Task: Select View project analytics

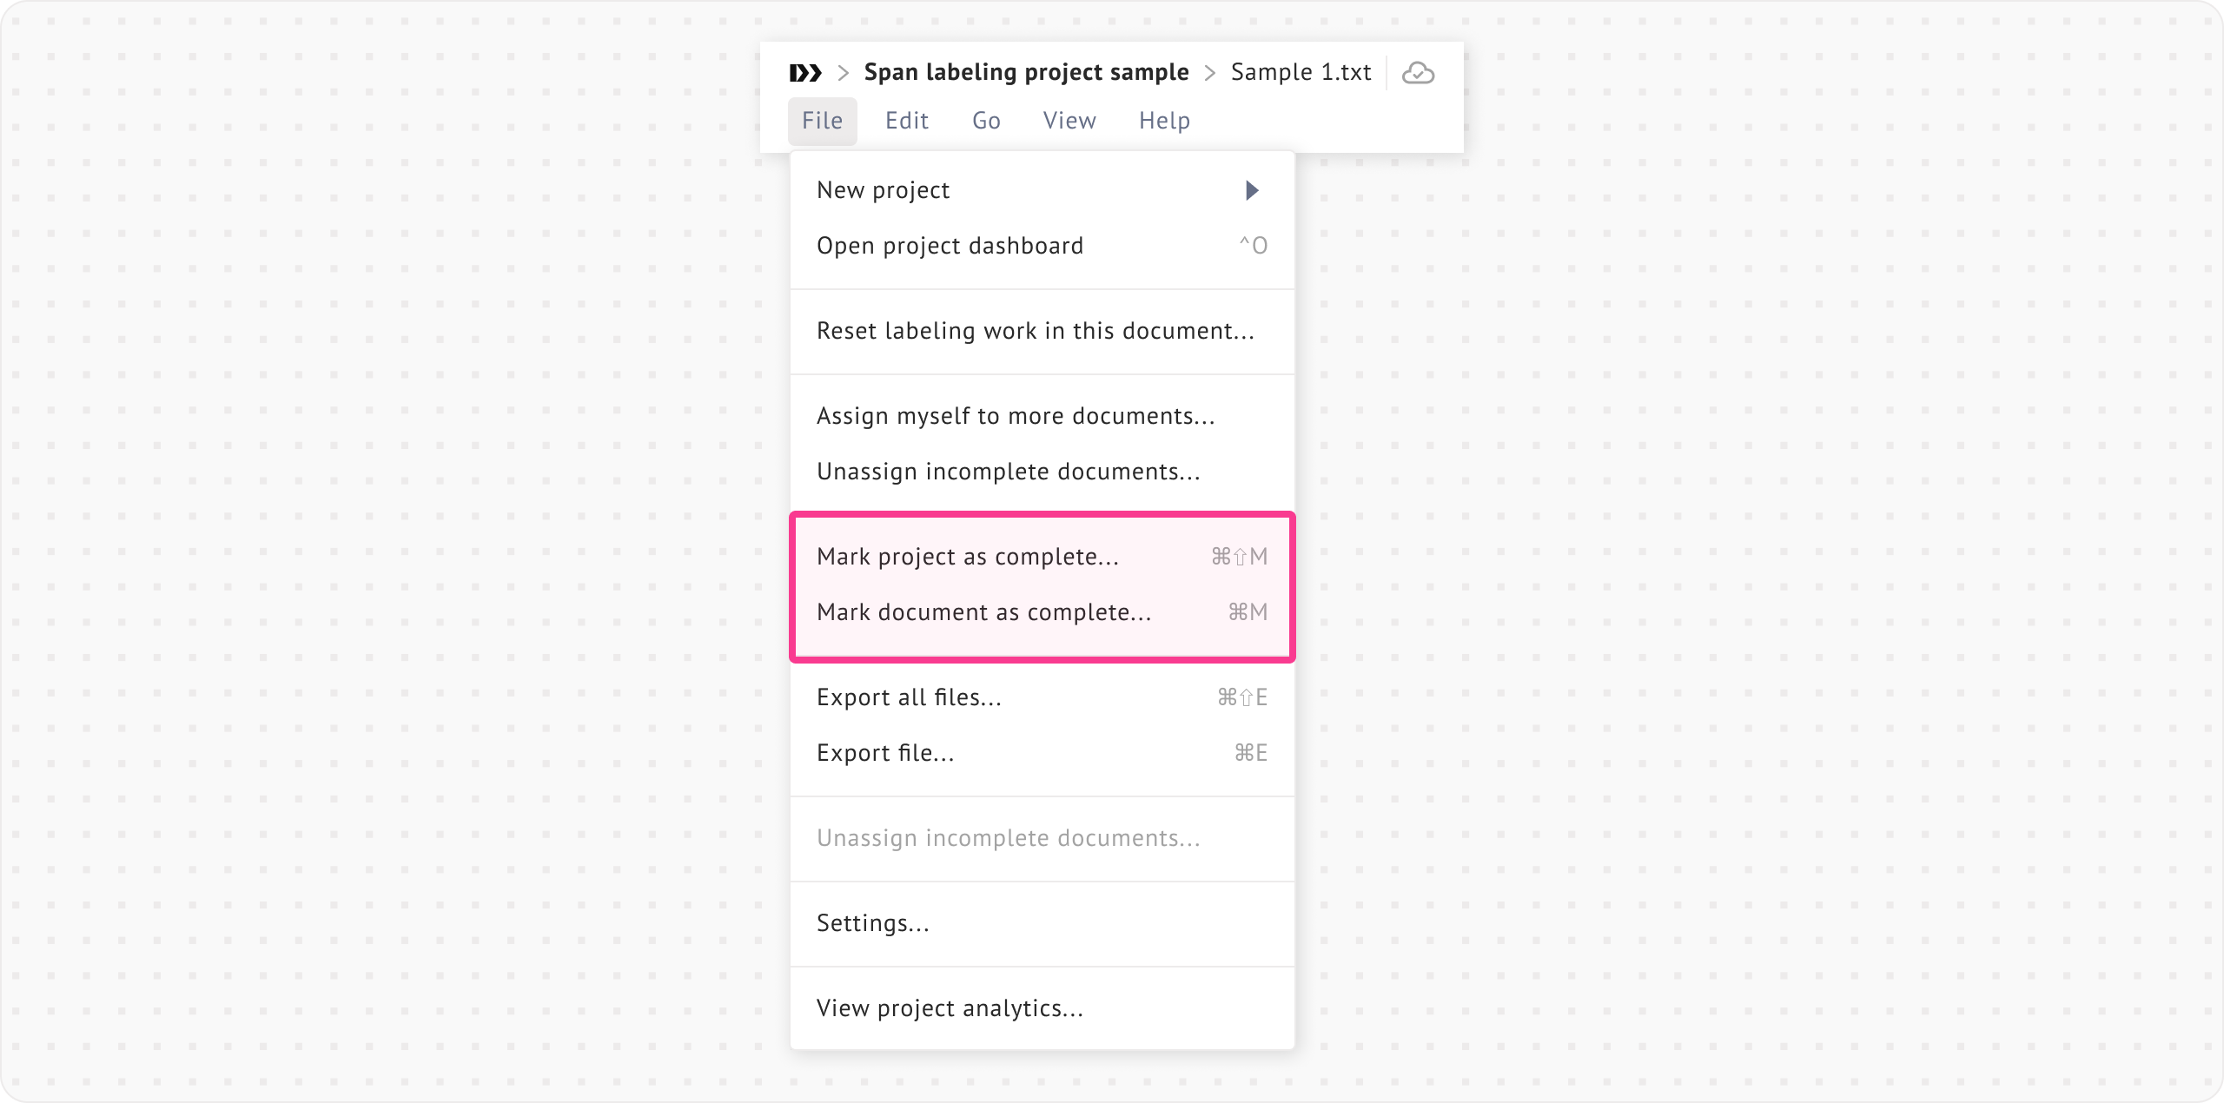Action: tap(950, 1008)
